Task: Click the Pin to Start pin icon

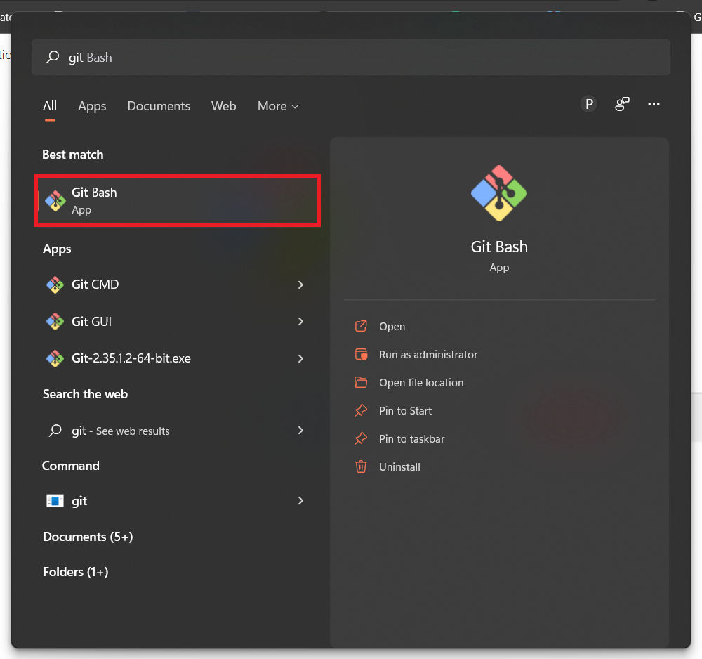Action: [361, 410]
